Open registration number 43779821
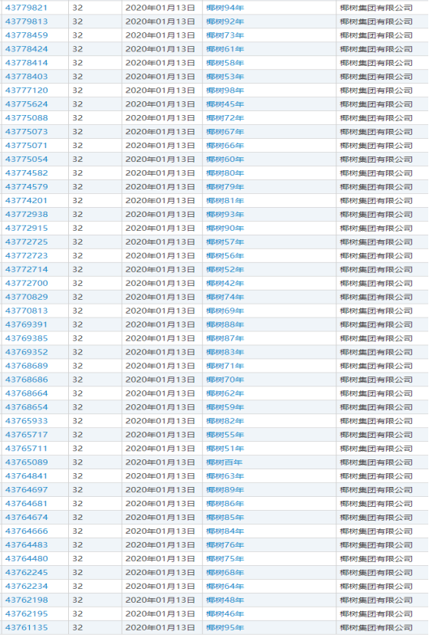Image resolution: width=429 pixels, height=638 pixels. [27, 8]
